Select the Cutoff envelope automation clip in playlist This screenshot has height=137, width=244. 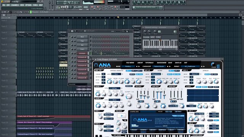pos(53,118)
